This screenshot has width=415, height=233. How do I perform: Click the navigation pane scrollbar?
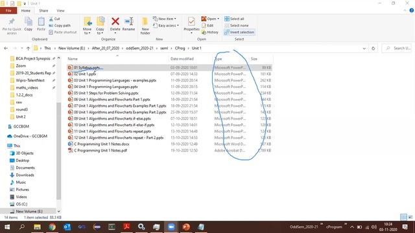pos(58,151)
